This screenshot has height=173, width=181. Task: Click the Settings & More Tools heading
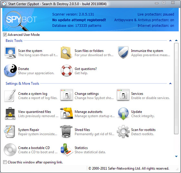[22, 84]
